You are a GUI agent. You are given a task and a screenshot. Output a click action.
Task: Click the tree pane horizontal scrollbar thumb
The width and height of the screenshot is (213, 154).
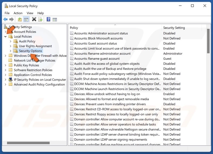(28, 143)
